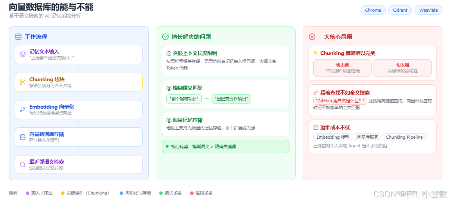This screenshot has width=449, height=202.
Task: Click the 向量数据库存储 step title
Action: click(x=47, y=134)
